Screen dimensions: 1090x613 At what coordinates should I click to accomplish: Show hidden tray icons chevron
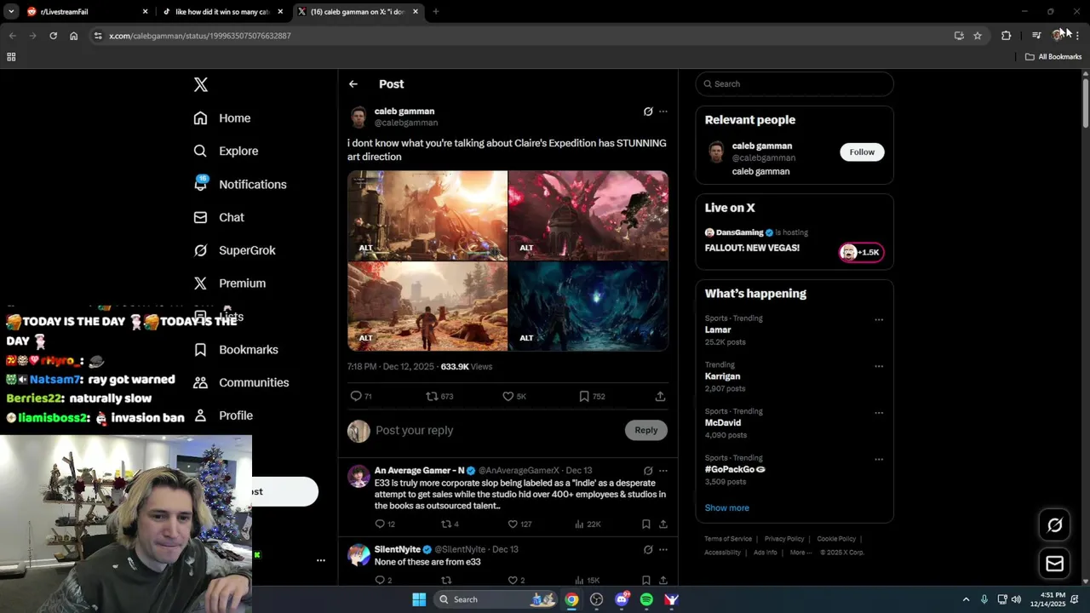pyautogui.click(x=966, y=599)
